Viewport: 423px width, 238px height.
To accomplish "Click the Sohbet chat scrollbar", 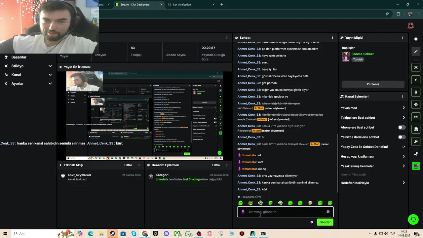I will click(337, 163).
